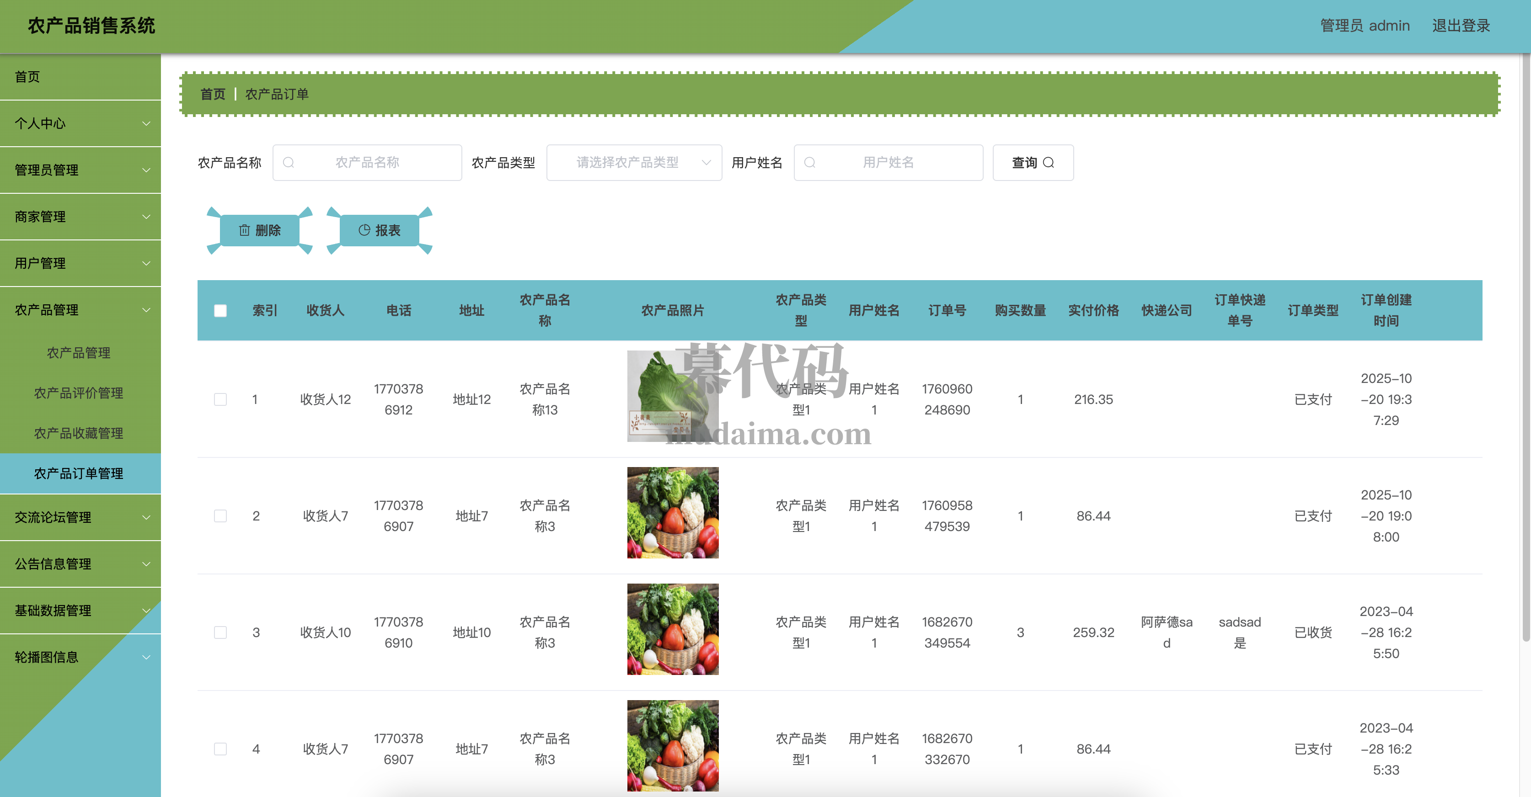Toggle the select-all checkbox in table header
1531x797 pixels.
pos(220,311)
